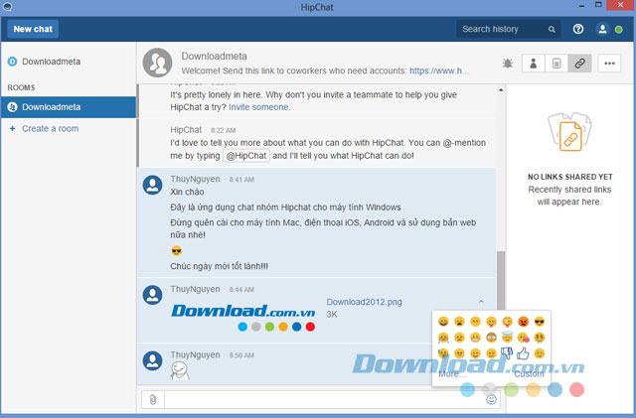Click the paperclip attach file button
Screen dimensions: 636x418
click(x=153, y=400)
